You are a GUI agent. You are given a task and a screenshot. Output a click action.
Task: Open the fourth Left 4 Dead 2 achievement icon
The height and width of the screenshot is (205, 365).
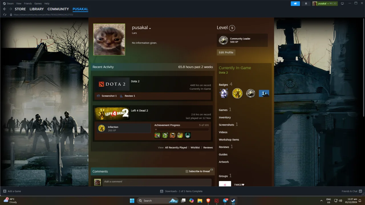(180, 135)
